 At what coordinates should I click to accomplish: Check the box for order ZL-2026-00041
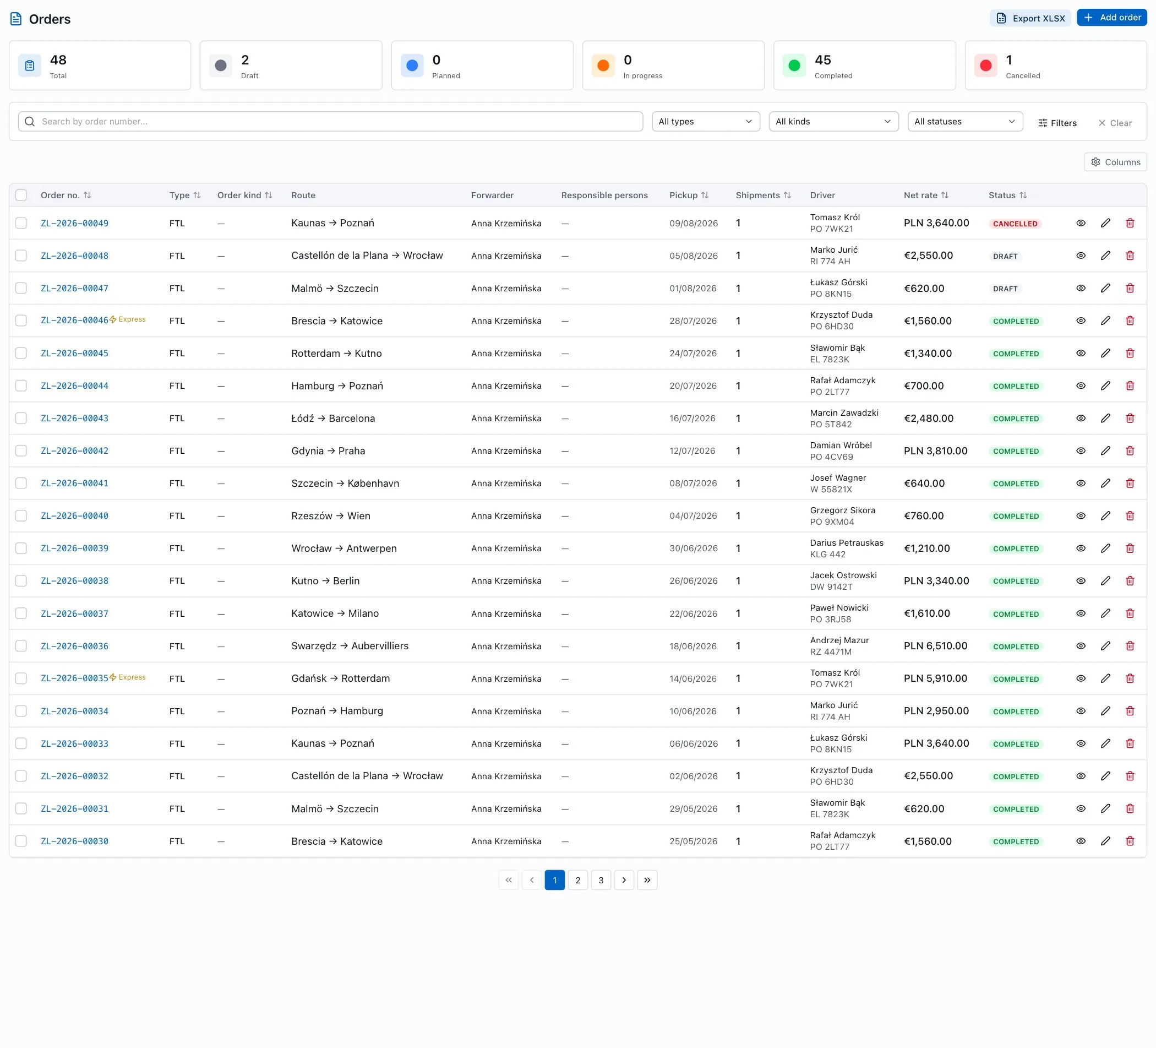pyautogui.click(x=21, y=483)
